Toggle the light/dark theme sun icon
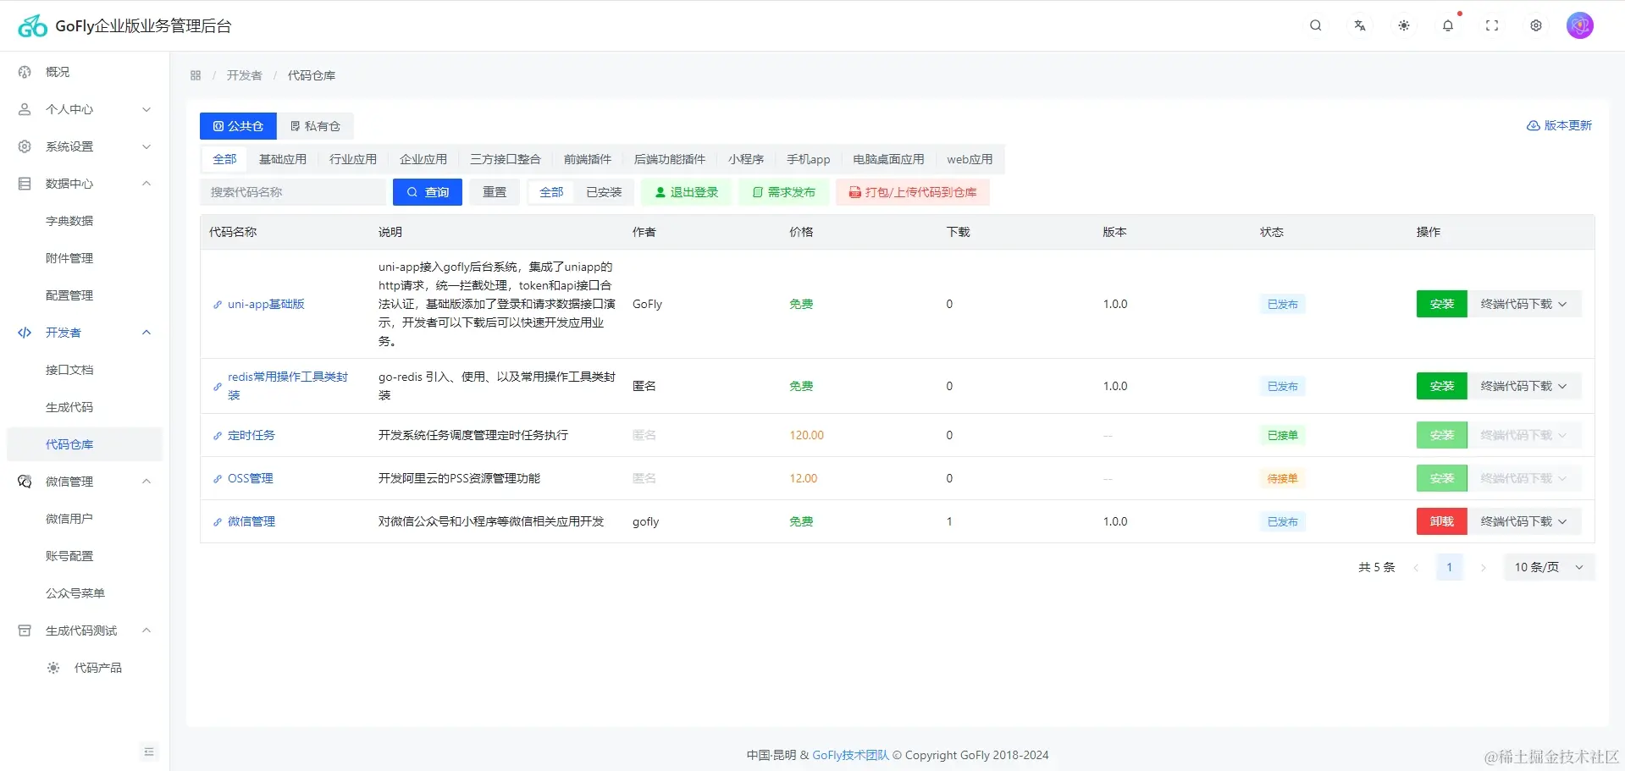The height and width of the screenshot is (771, 1625). point(1404,25)
